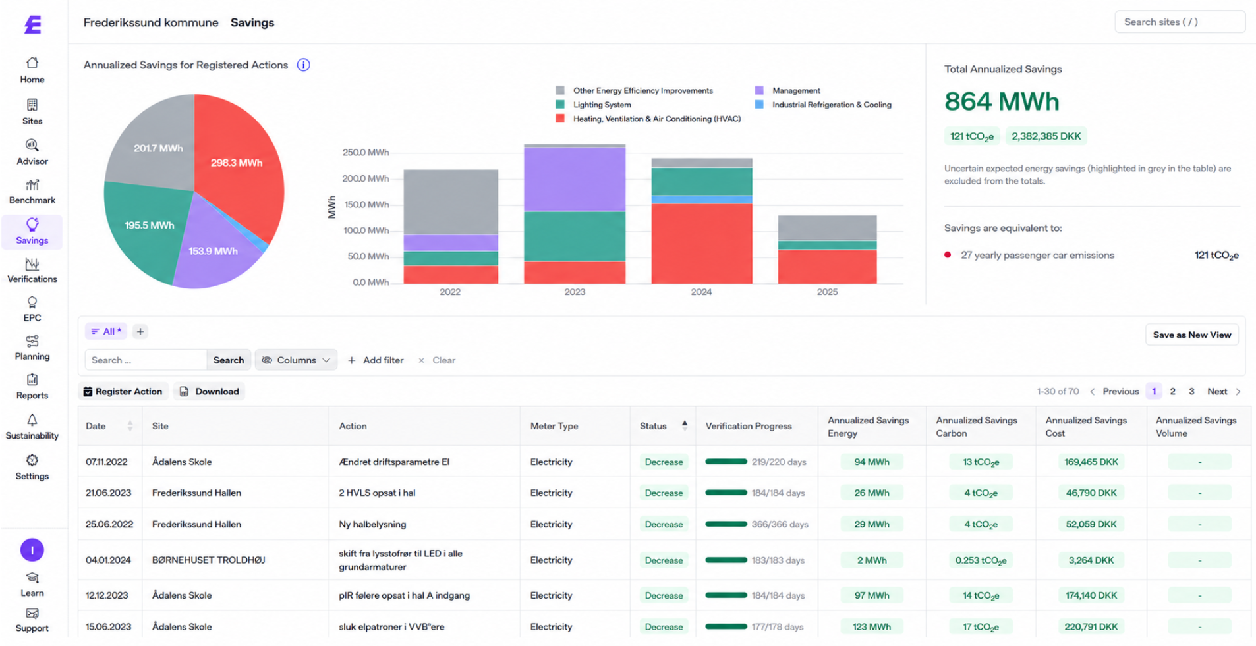Download the savings table

210,392
